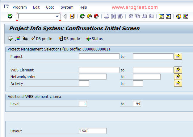Click the Last Page icon
This screenshot has height=137, width=193.
[151, 16]
